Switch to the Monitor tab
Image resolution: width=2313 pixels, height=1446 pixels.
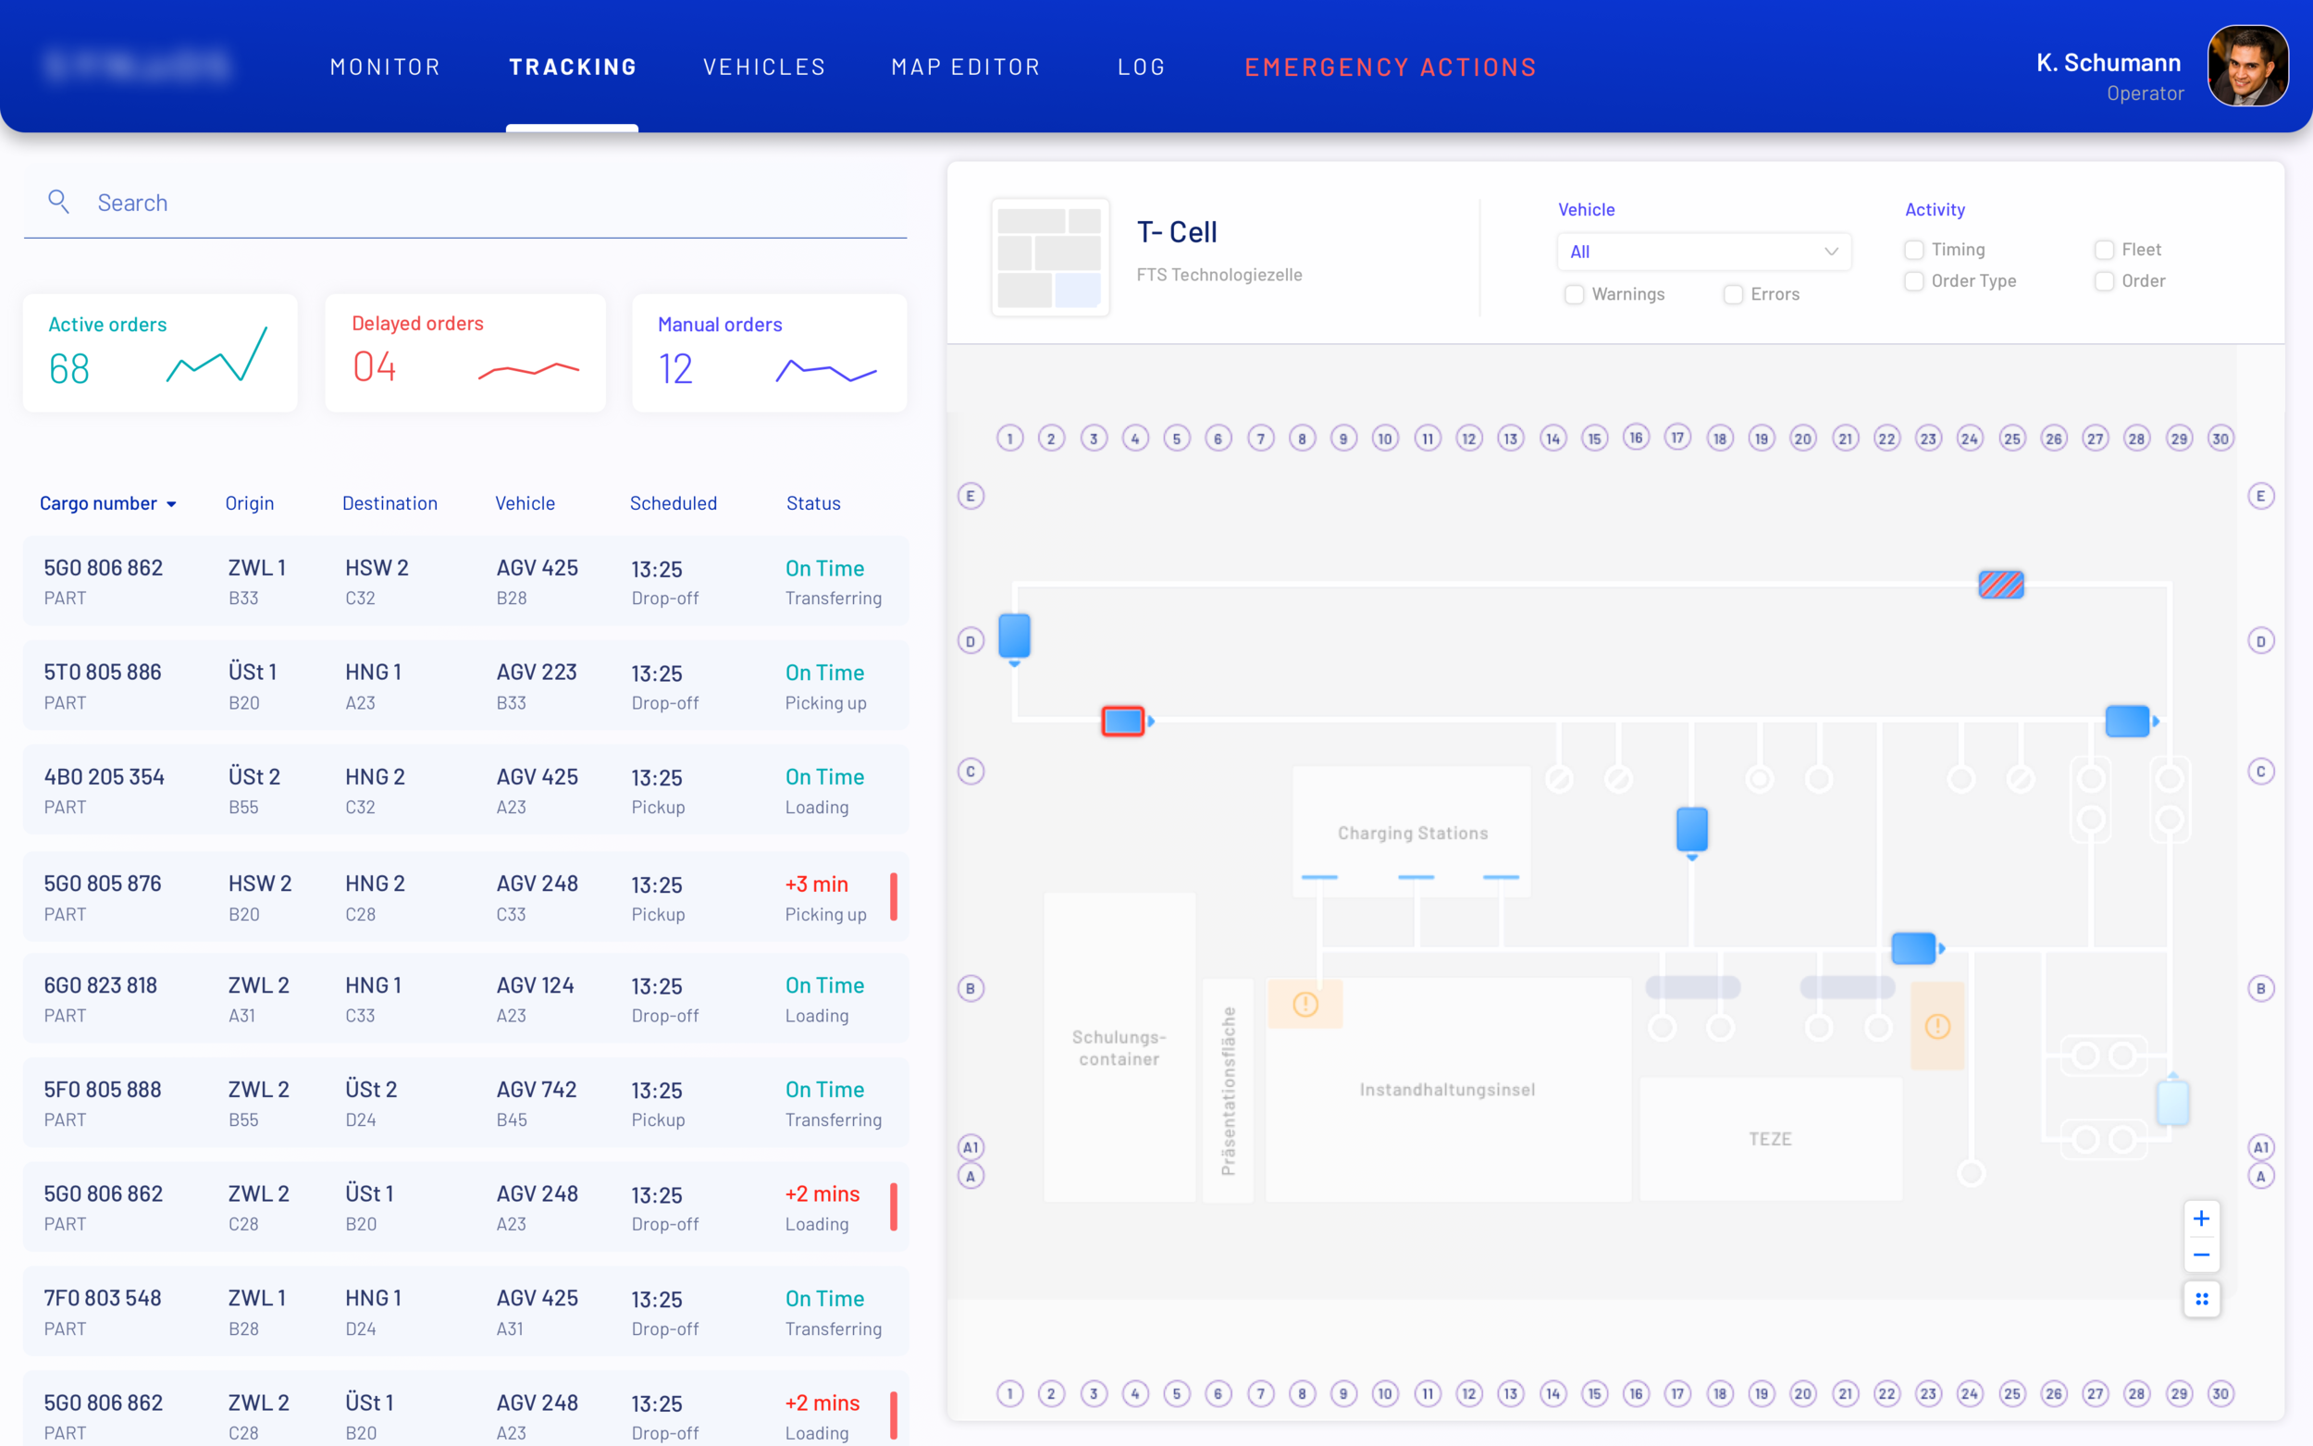[384, 67]
